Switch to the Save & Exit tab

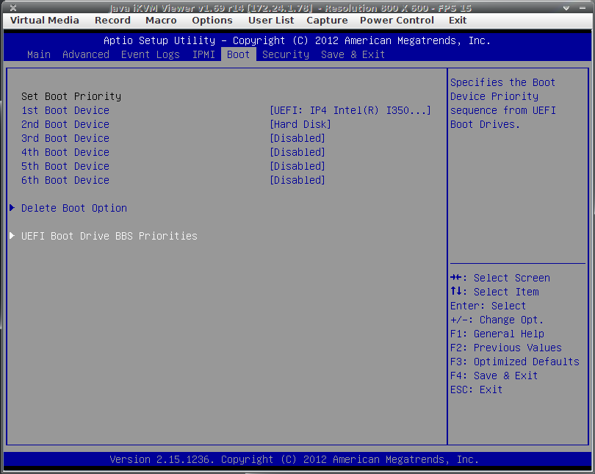(353, 54)
